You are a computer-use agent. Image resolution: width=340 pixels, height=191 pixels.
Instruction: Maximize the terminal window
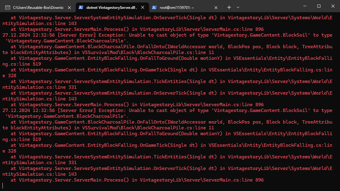point(319,6)
